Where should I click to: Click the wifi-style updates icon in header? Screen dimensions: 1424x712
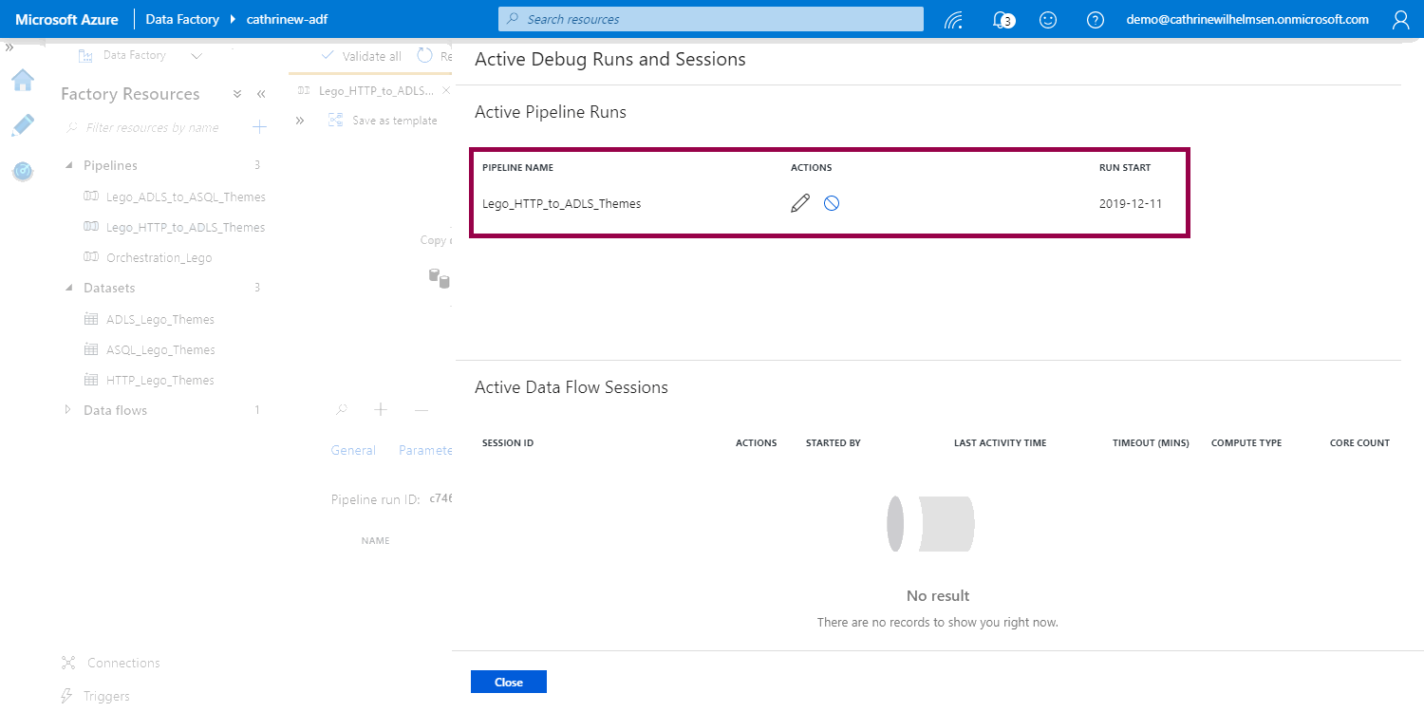954,20
